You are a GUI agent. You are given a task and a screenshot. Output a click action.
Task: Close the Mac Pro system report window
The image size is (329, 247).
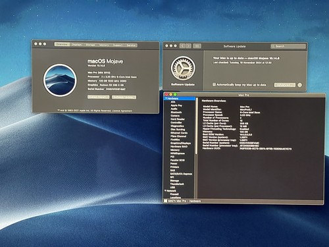[x=166, y=95]
